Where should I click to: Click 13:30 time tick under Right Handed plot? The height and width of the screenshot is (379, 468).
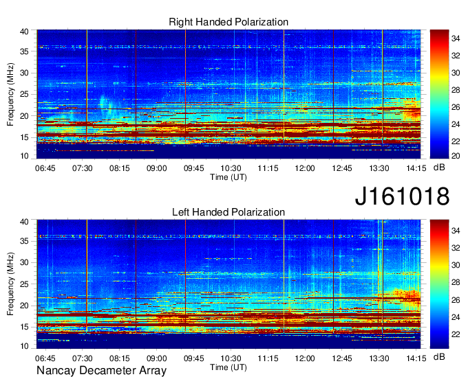pyautogui.click(x=379, y=168)
